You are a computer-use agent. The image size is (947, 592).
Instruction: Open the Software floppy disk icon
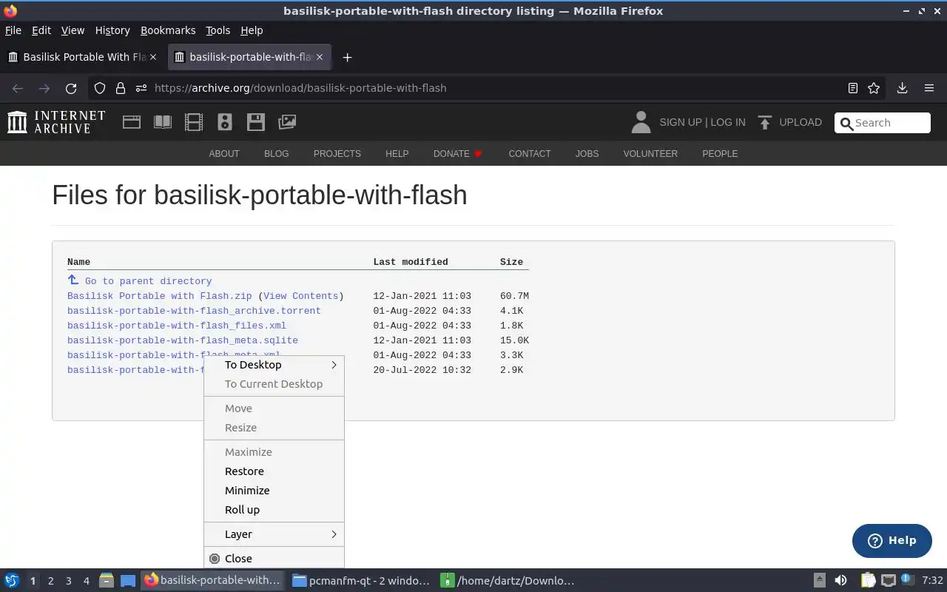coord(256,122)
